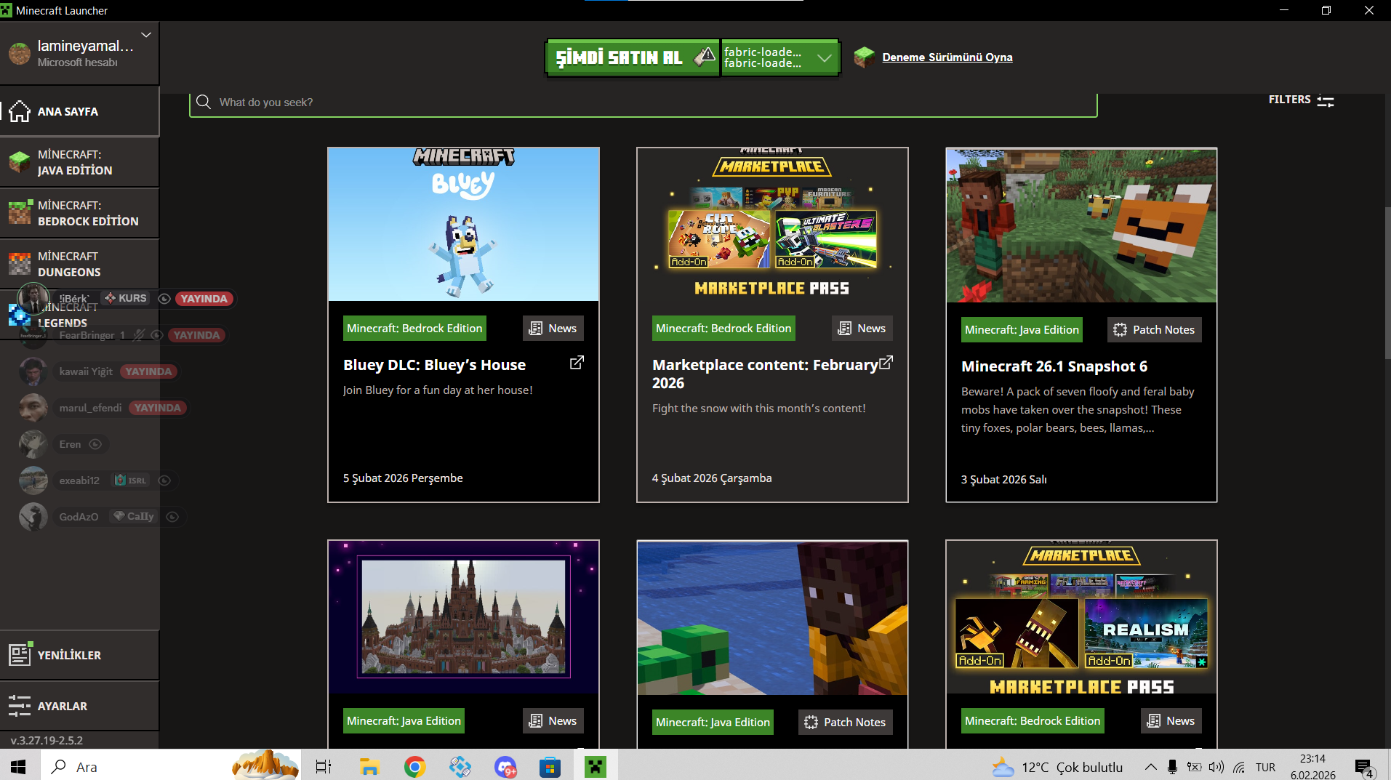Open the FILTERS panel
The height and width of the screenshot is (780, 1391).
point(1301,100)
